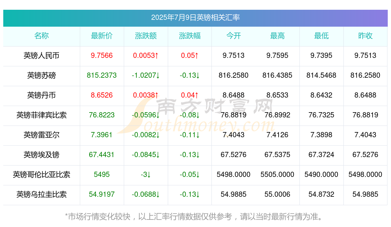391x227 pixels.
Task: Select change percent 0.05↑ for 英镑人民币
Action: click(x=190, y=56)
